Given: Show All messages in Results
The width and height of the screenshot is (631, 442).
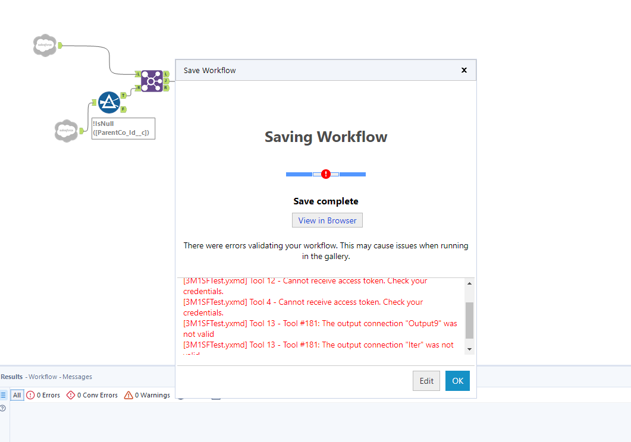Looking at the screenshot, I should tap(17, 395).
